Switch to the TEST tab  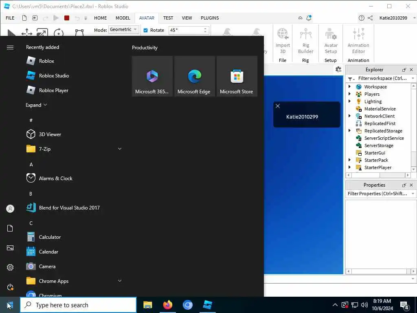tap(168, 18)
